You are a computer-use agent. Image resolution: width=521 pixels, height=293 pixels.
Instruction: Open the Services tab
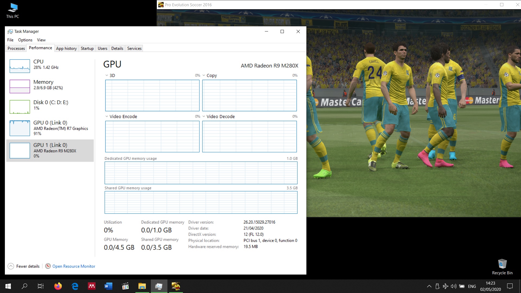134,48
